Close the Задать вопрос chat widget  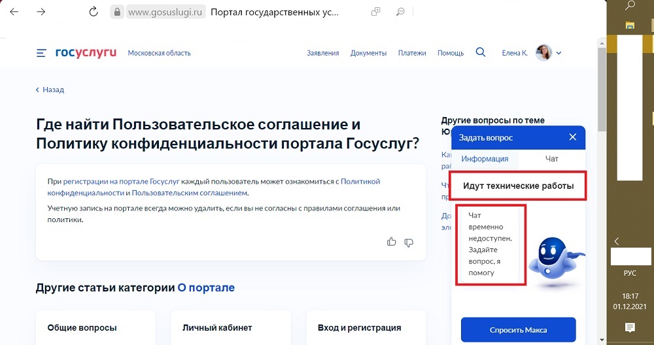click(x=573, y=137)
